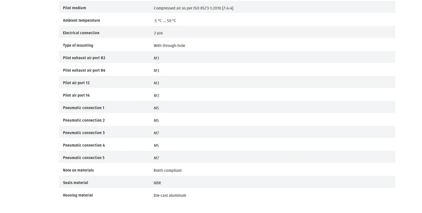Click Pilot exhaust air port 84 label
The width and height of the screenshot is (422, 213).
84,71
